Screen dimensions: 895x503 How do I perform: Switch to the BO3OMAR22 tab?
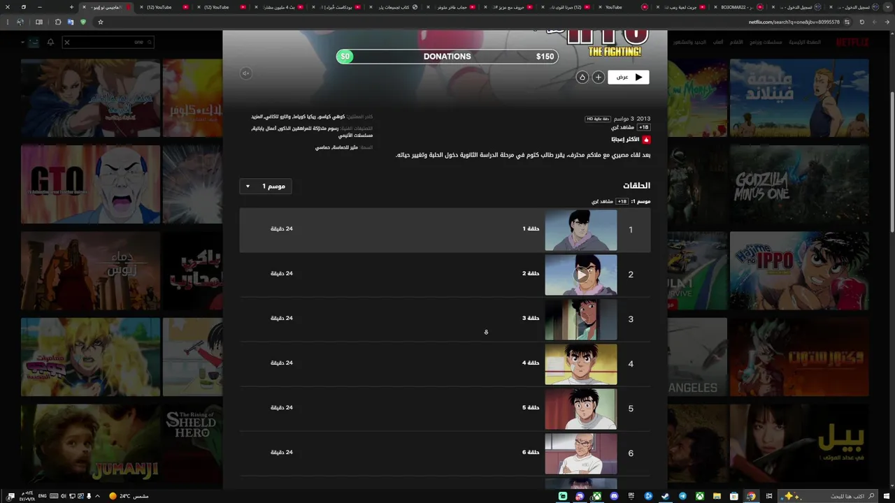tap(738, 7)
